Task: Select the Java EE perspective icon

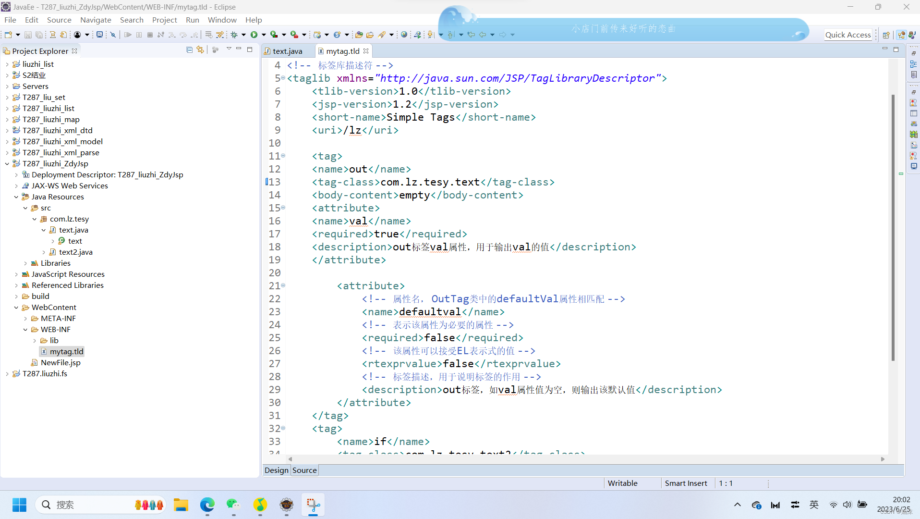Action: tap(902, 35)
